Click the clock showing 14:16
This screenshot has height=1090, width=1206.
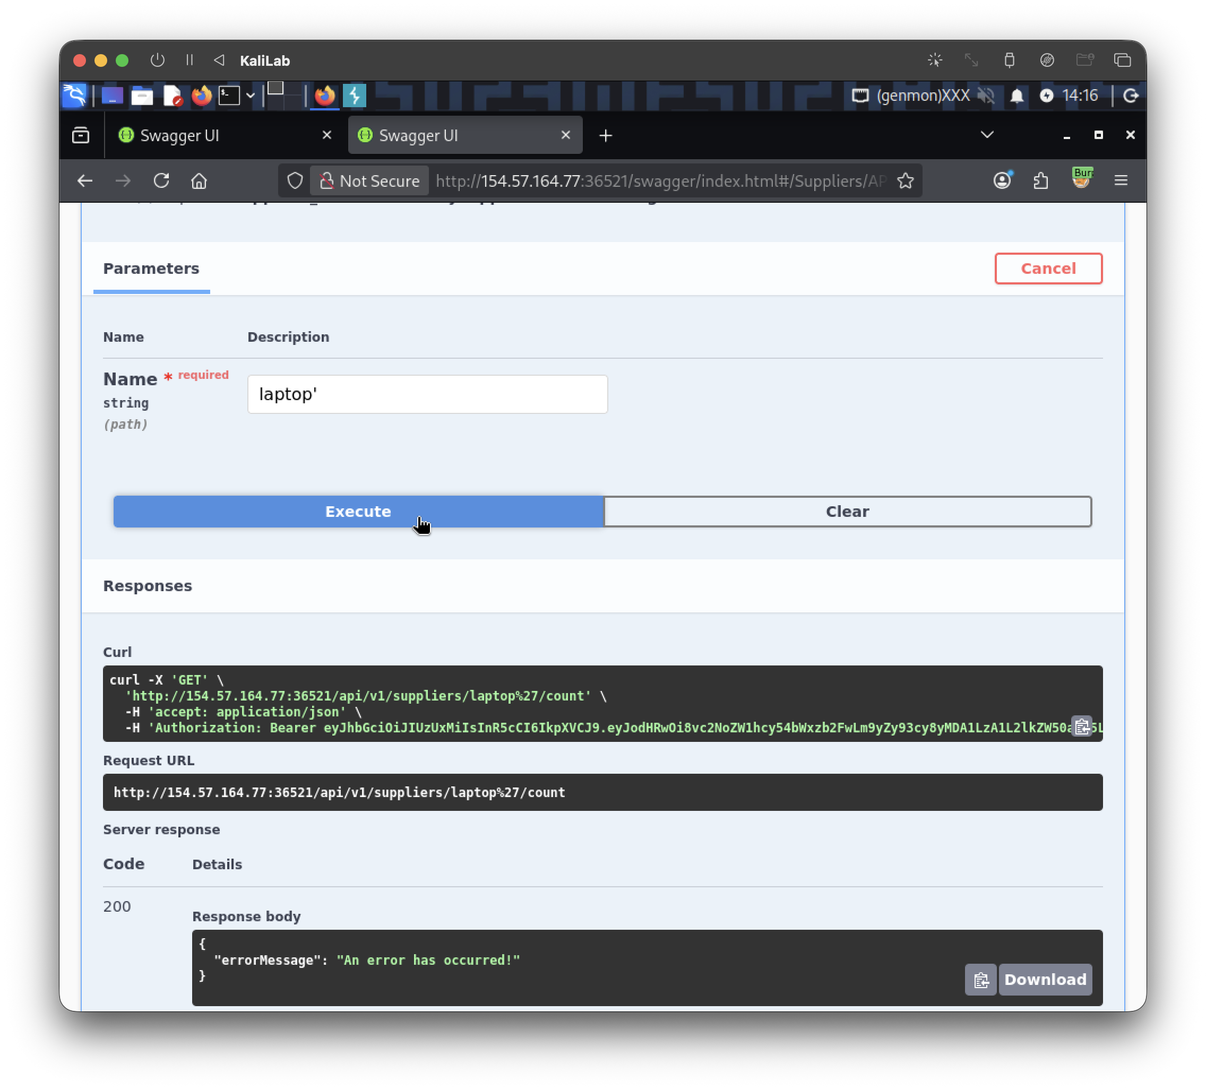coord(1080,96)
